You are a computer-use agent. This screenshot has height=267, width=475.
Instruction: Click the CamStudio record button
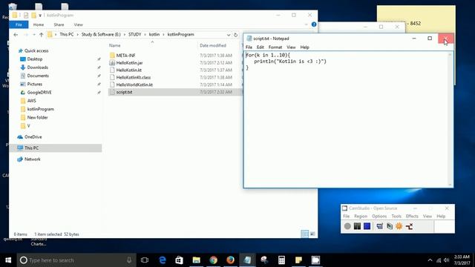347,226
